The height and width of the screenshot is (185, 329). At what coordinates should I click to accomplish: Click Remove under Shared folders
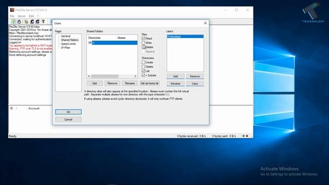112,83
